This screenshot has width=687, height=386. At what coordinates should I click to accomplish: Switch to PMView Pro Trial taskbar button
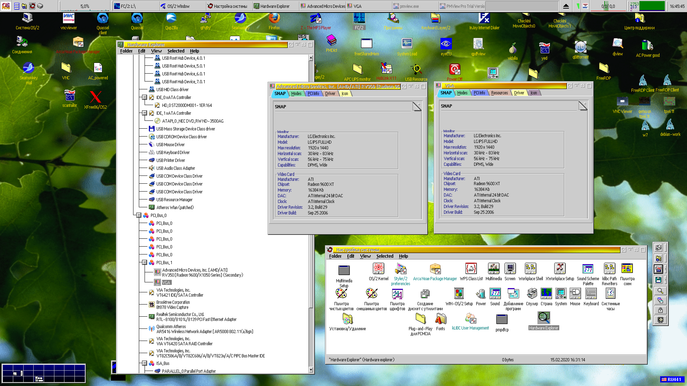click(x=462, y=6)
